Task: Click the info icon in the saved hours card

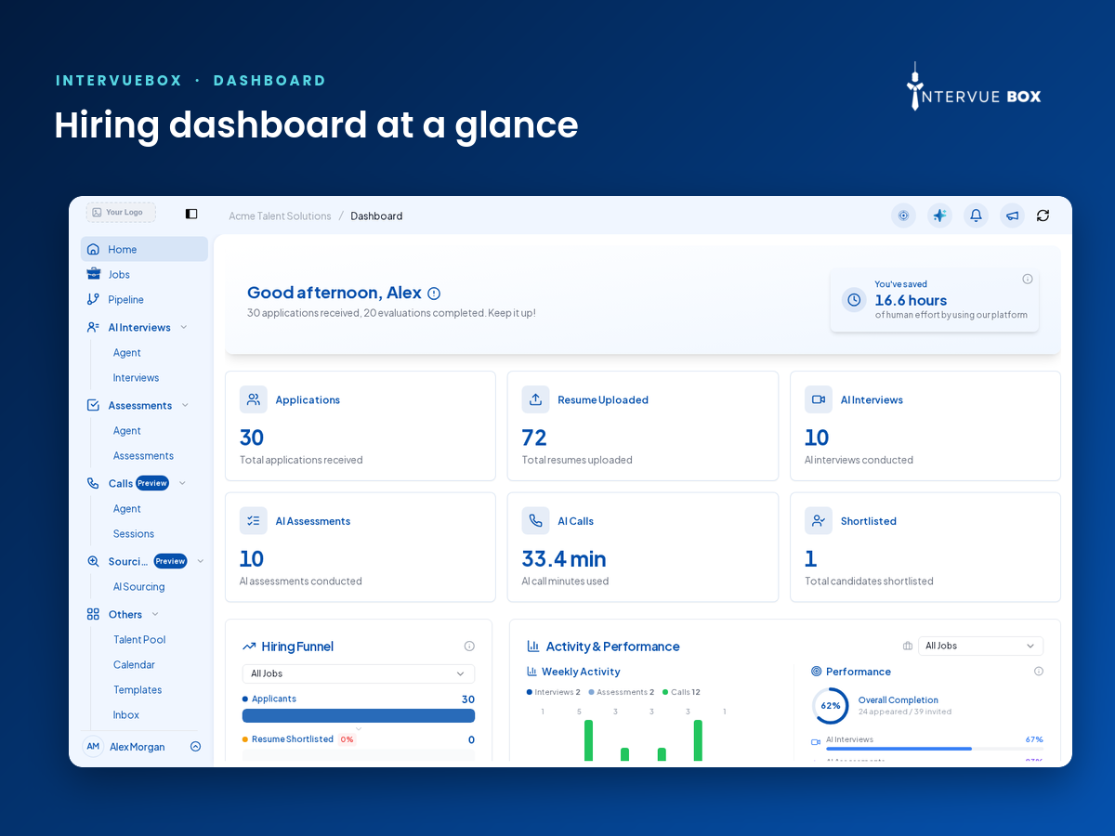Action: (1028, 279)
